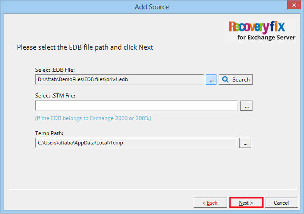Viewport: 304px width, 214px height.
Task: Focus the Select .EDB File path field
Action: [x=119, y=79]
